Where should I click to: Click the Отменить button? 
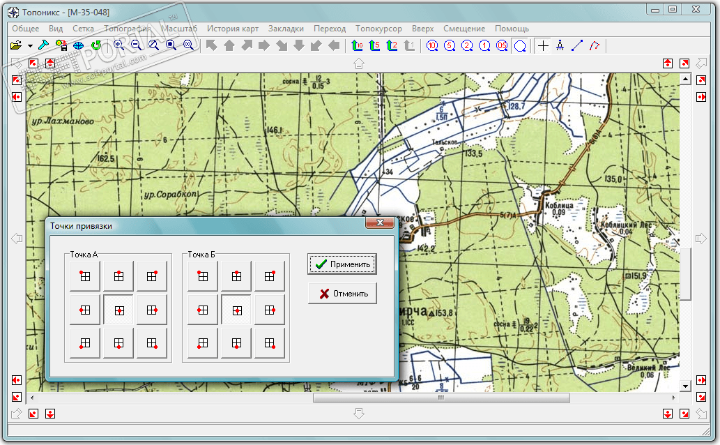coord(342,294)
